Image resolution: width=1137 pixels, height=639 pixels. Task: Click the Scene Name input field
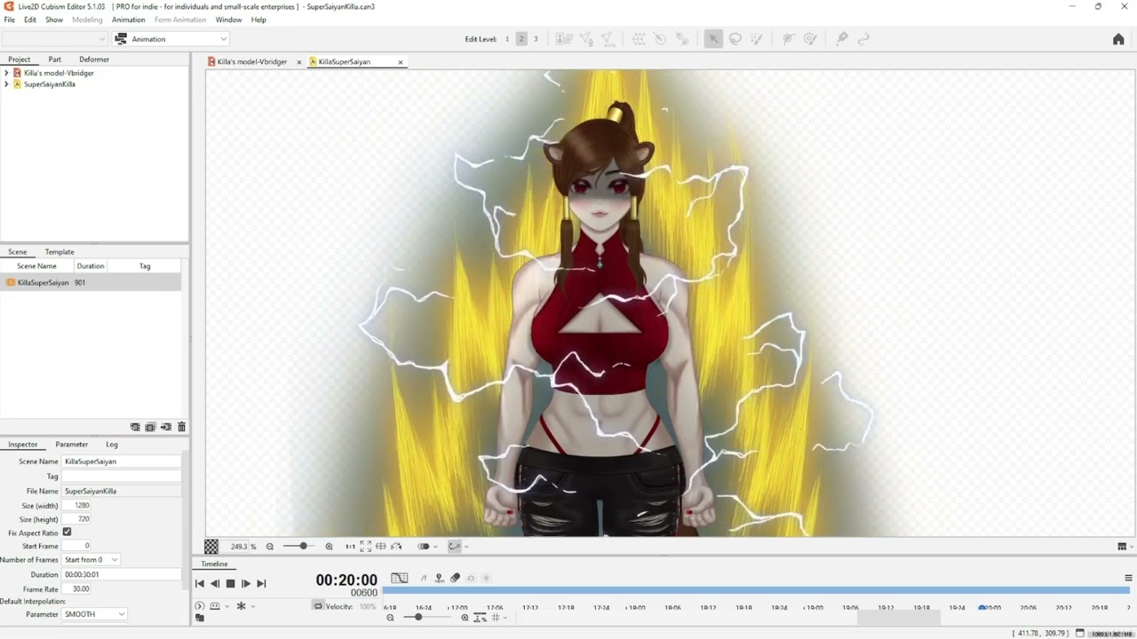click(x=122, y=461)
